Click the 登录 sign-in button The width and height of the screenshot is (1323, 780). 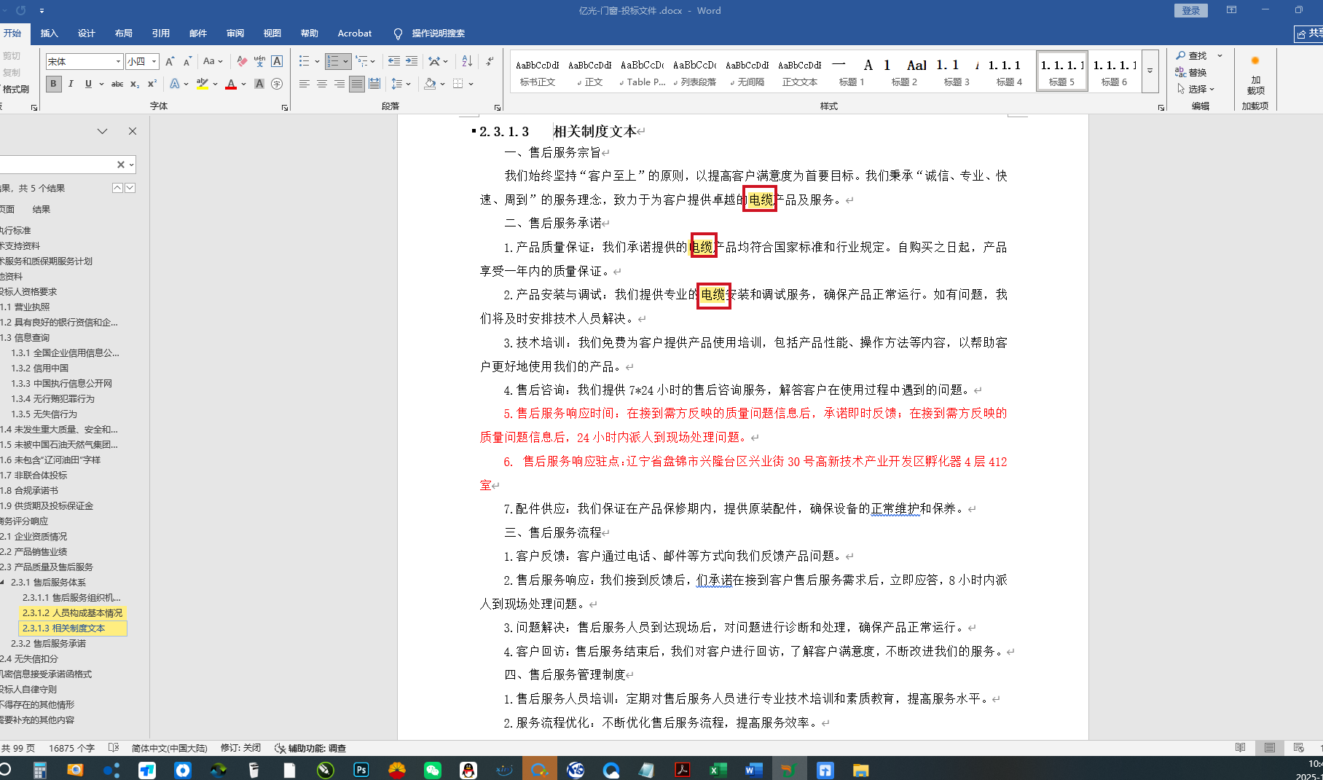click(1190, 10)
